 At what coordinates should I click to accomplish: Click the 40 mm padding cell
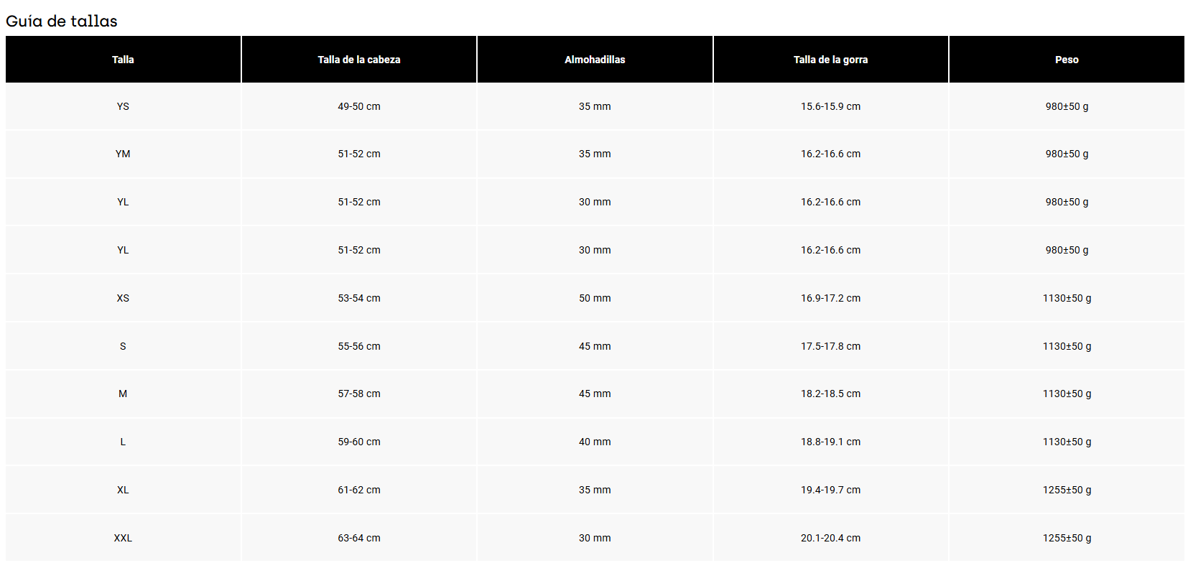pyautogui.click(x=595, y=442)
